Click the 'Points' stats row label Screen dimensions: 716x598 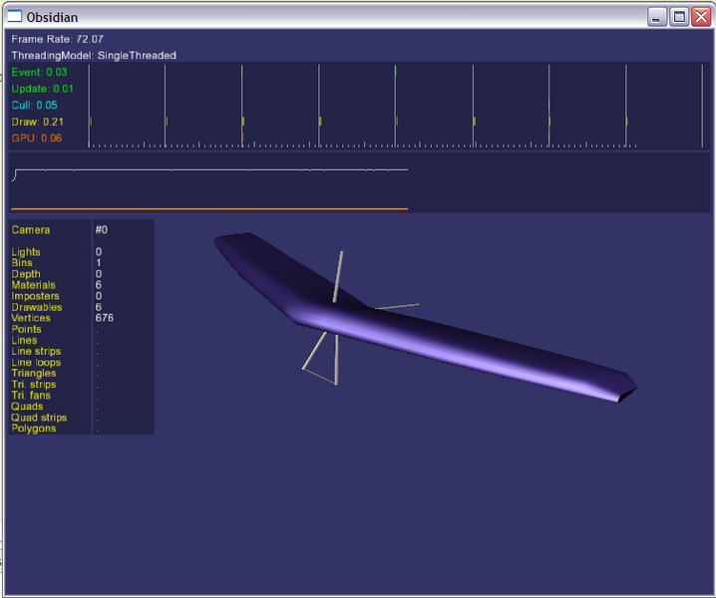click(27, 329)
